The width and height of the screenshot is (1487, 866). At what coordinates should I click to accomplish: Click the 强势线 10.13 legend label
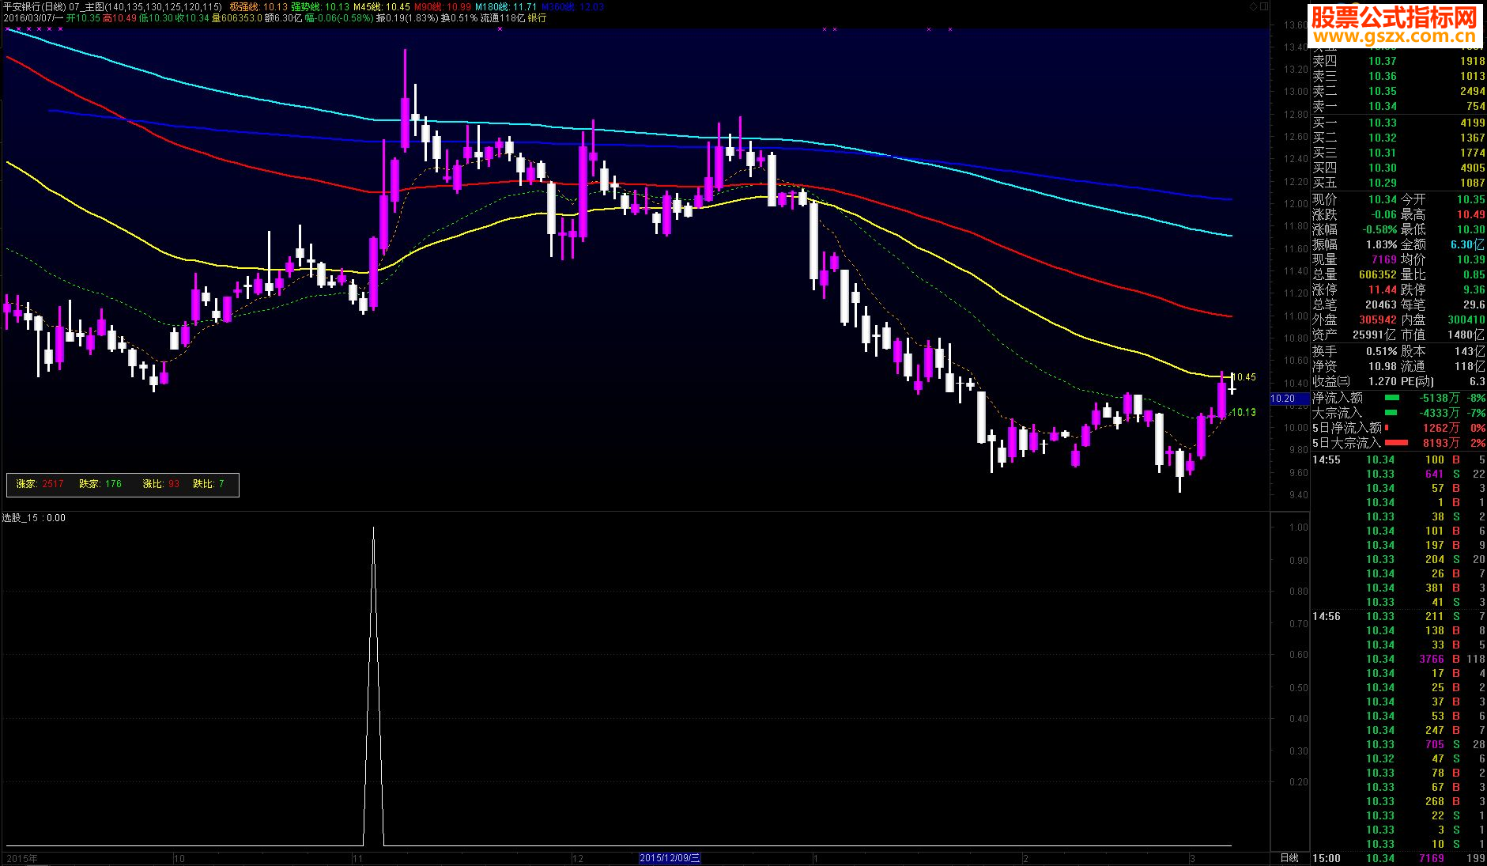click(320, 6)
